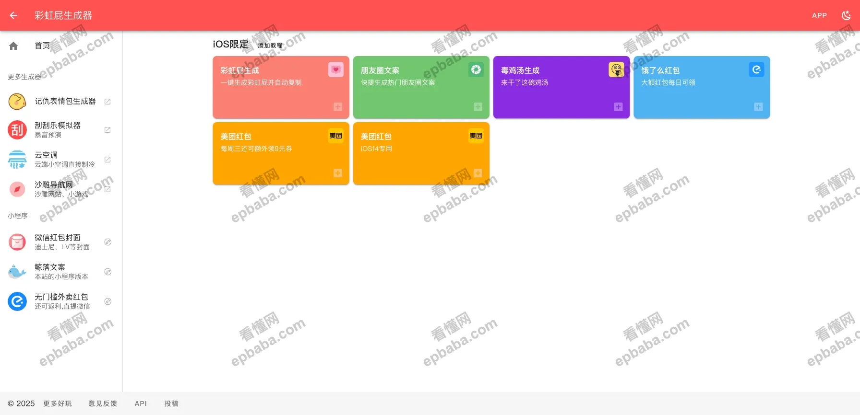The image size is (860, 415).
Task: Click the whale icon for 鲸落文案
Action: (x=17, y=272)
